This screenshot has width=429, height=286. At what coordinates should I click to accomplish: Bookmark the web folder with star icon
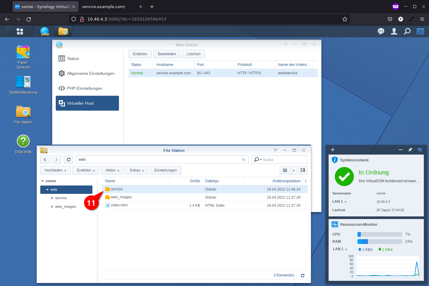pyautogui.click(x=244, y=160)
